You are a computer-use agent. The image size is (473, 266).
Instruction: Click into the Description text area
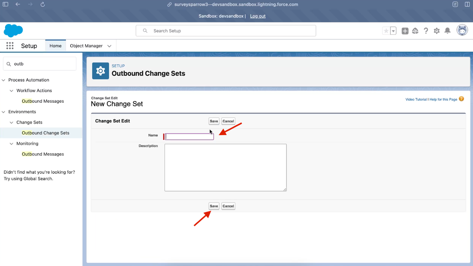[225, 167]
